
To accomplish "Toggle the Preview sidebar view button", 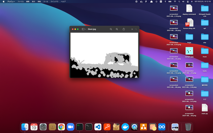I will (83, 29).
